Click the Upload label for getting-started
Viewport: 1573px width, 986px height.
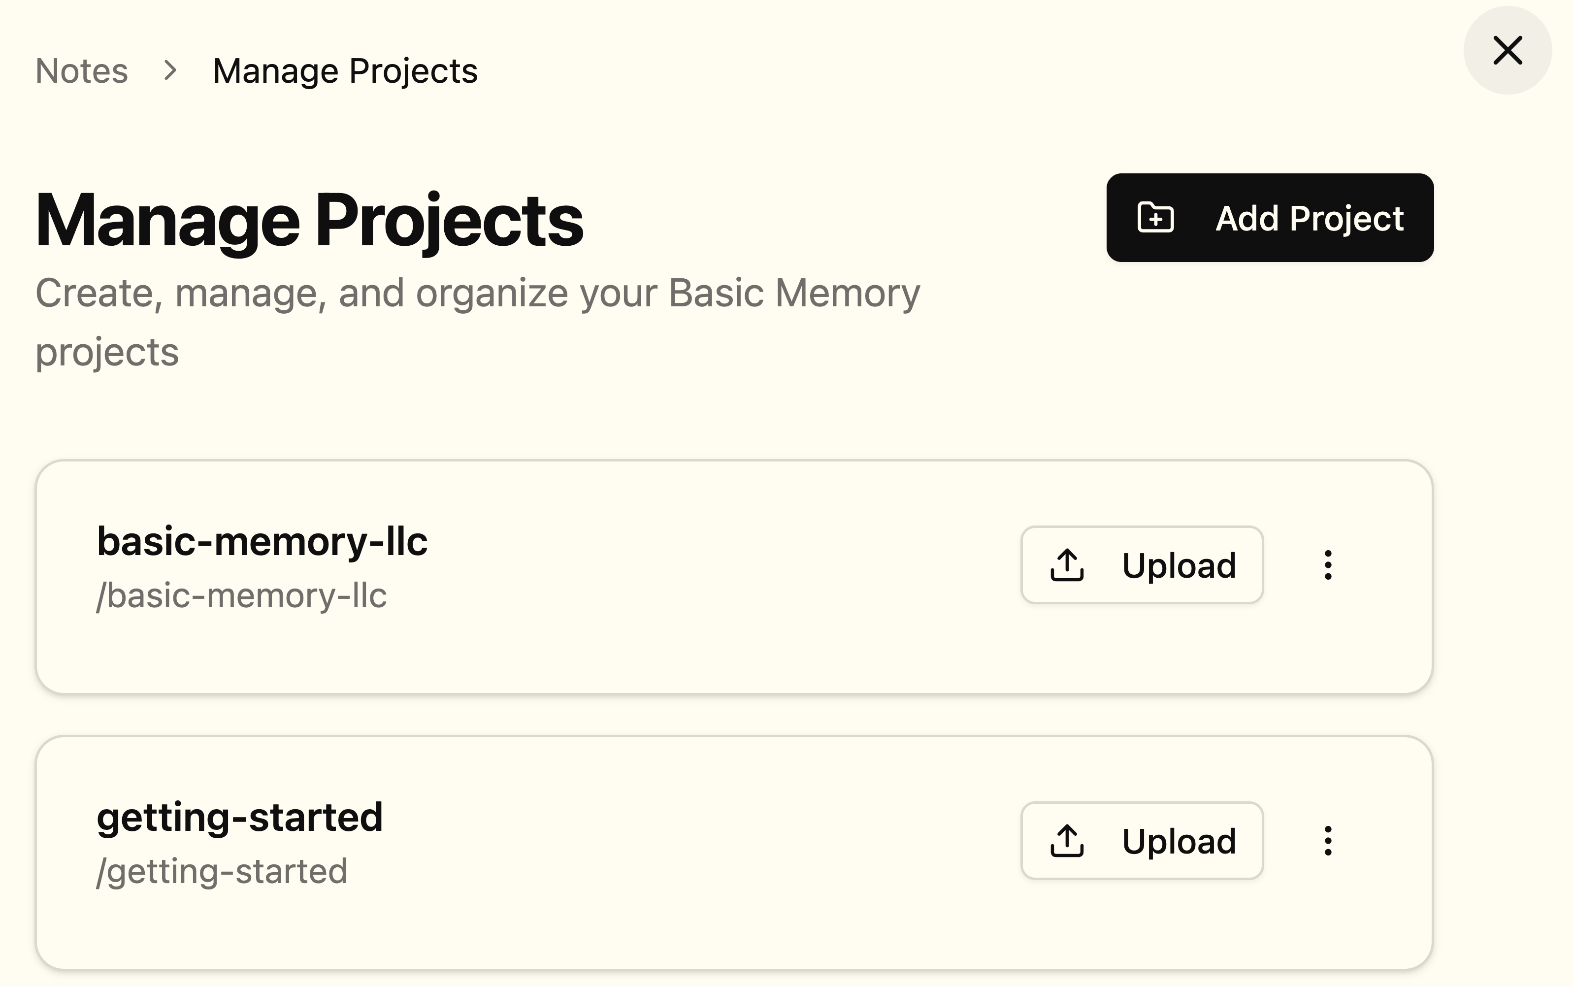(1179, 841)
